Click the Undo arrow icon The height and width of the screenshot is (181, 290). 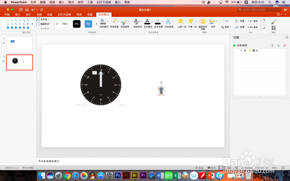tap(33, 10)
